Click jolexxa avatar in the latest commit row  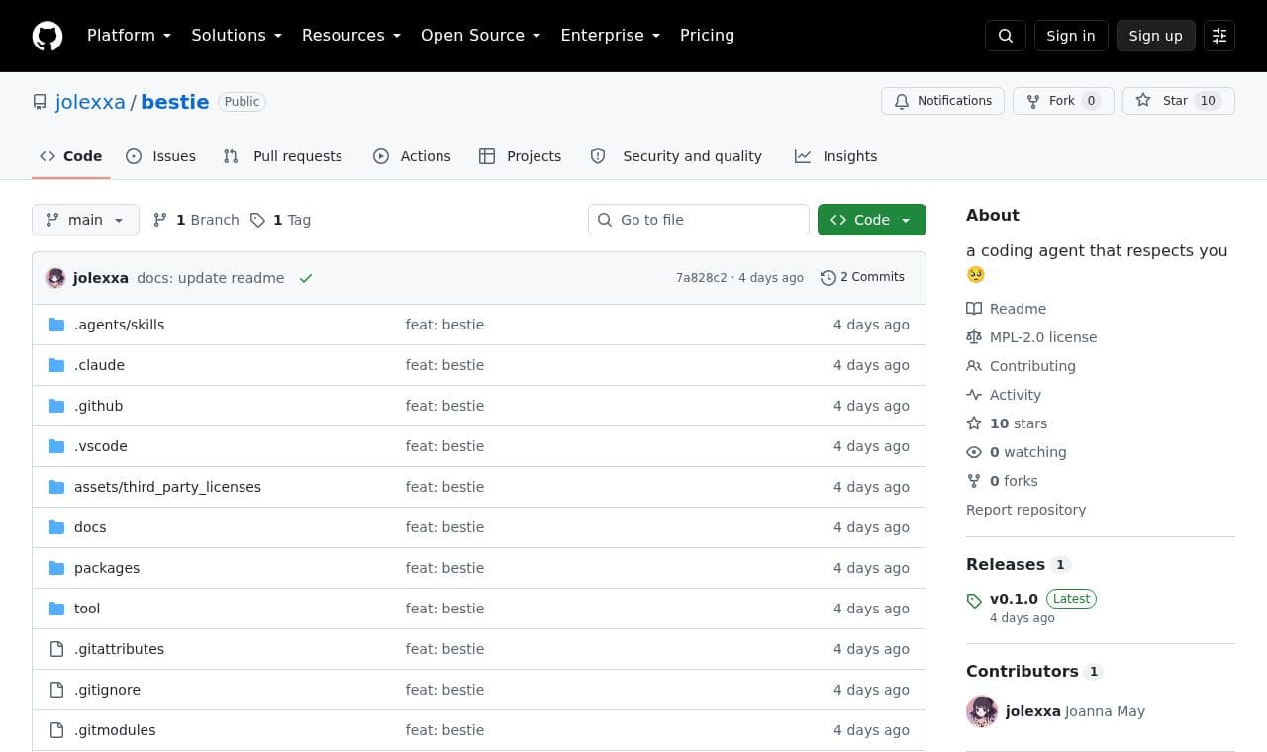pos(55,278)
